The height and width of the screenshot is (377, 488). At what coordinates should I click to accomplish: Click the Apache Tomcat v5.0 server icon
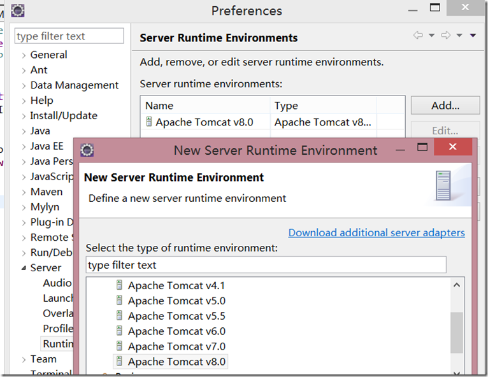click(x=119, y=300)
